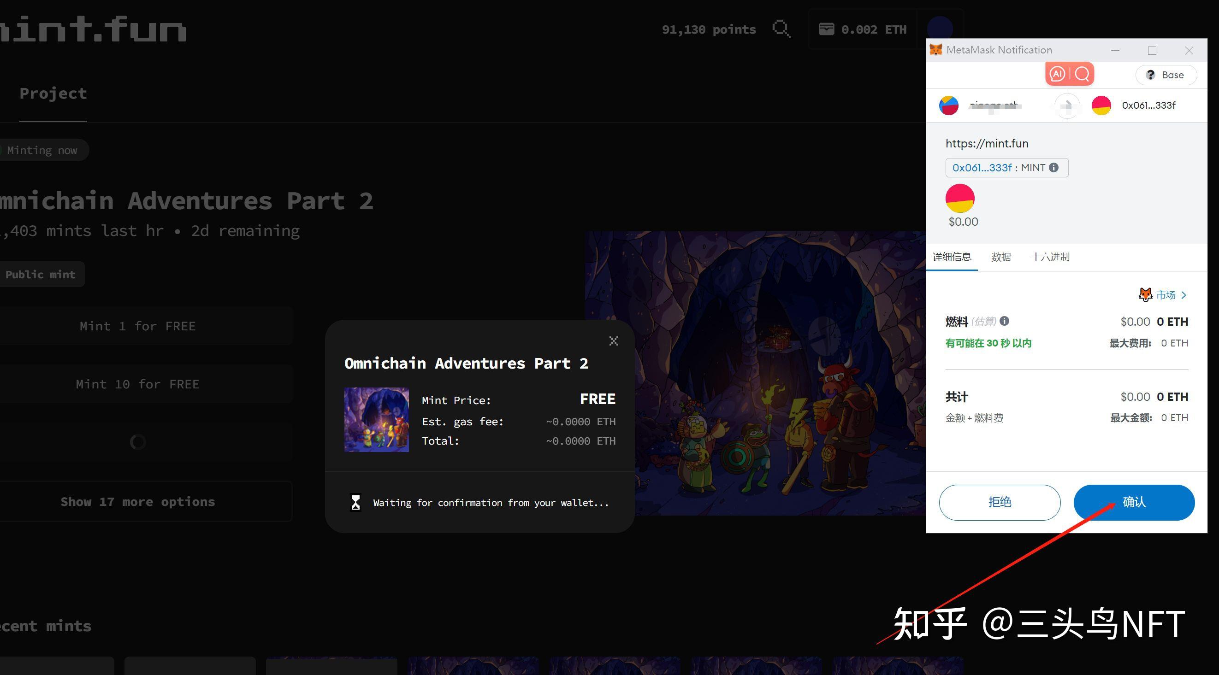Close the Omnichain Adventures mint dialog
The height and width of the screenshot is (675, 1219).
click(x=614, y=341)
